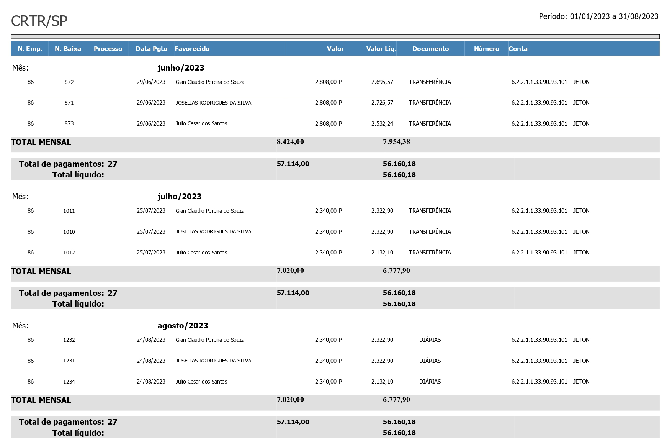This screenshot has height=446, width=672.
Task: Select JOSELIAS RODRIGUES DA SILVA in baixa 1231 row
Action: pyautogui.click(x=213, y=361)
